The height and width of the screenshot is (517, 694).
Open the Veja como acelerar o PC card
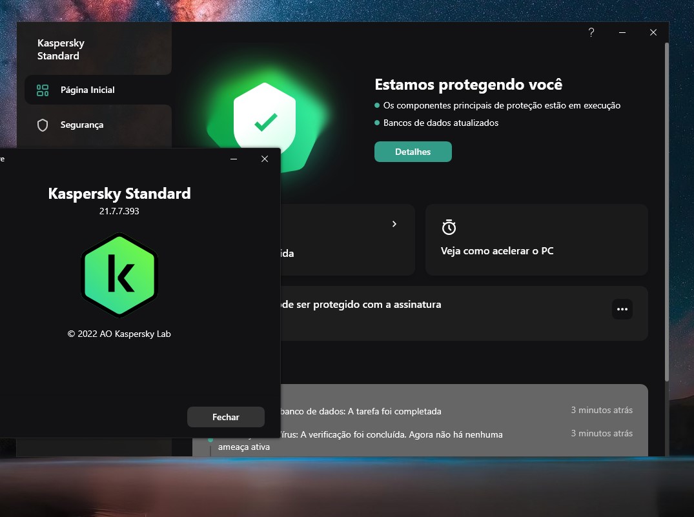(x=536, y=240)
